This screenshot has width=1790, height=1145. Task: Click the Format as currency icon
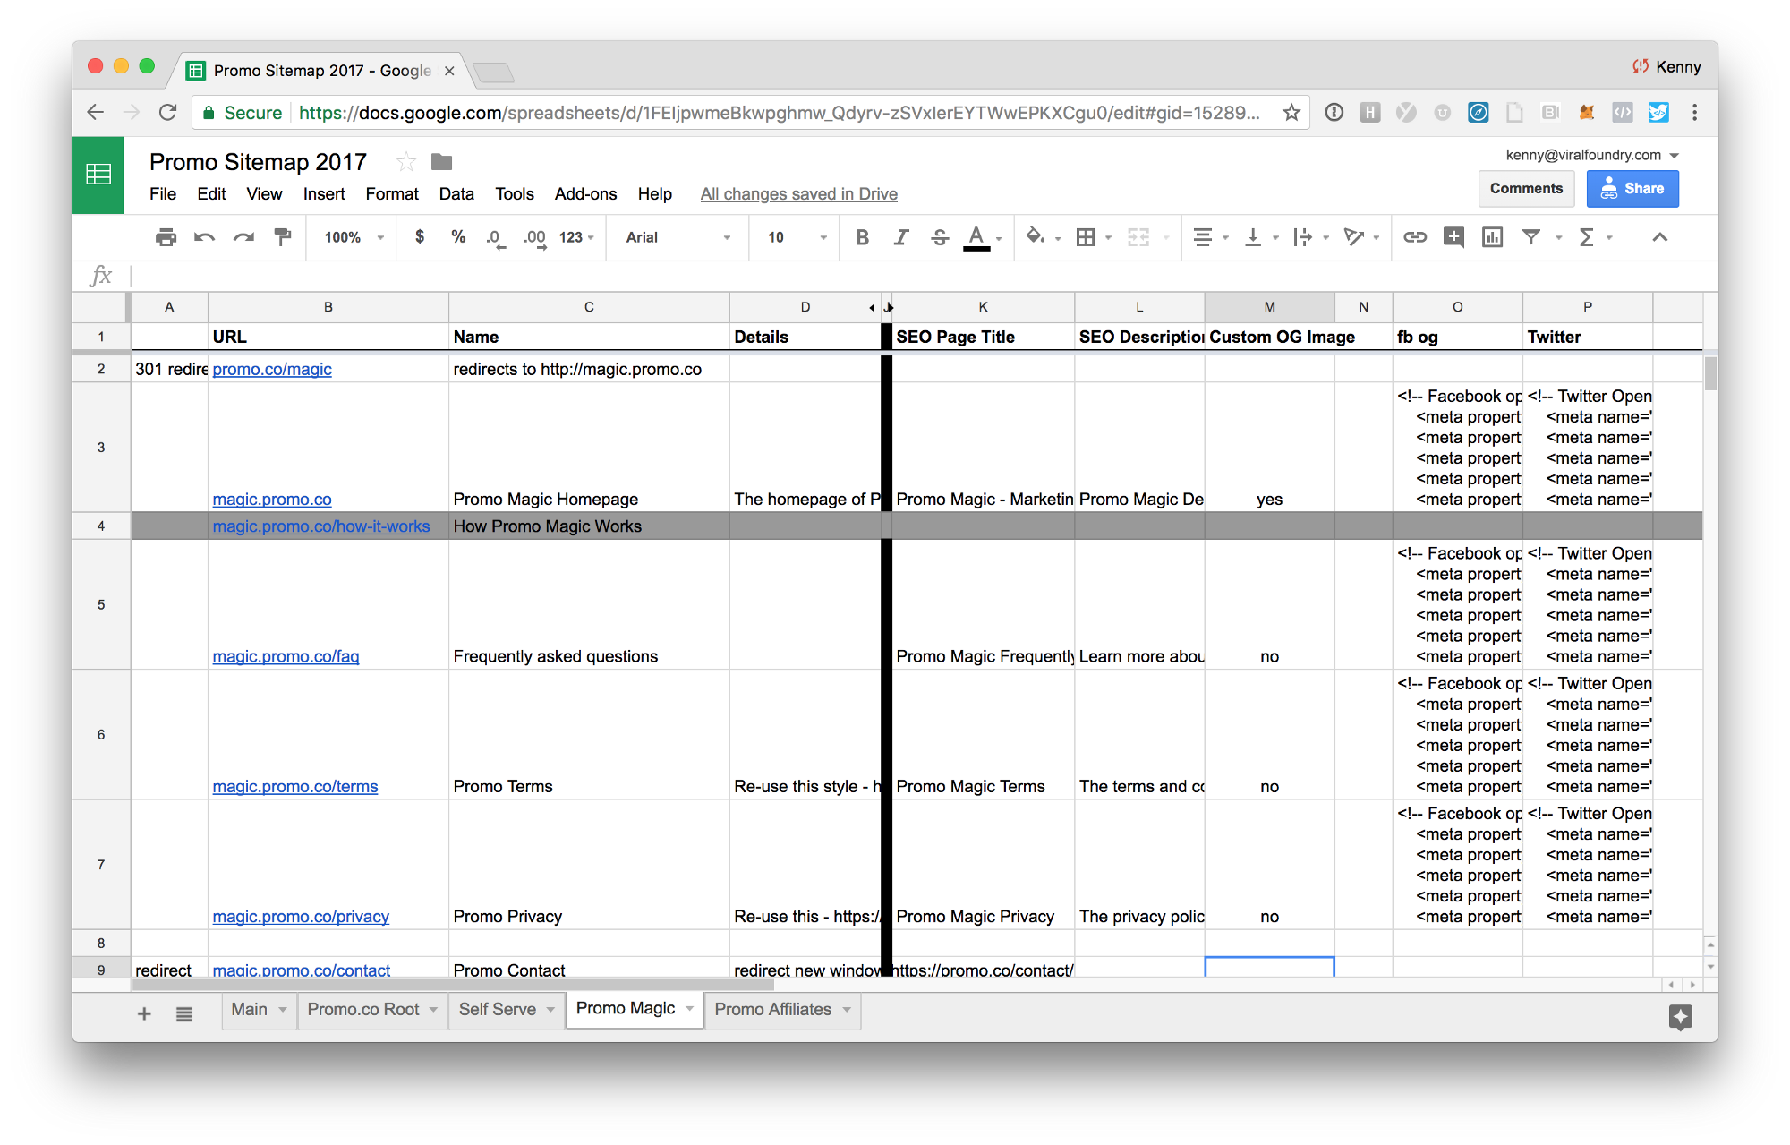click(420, 237)
